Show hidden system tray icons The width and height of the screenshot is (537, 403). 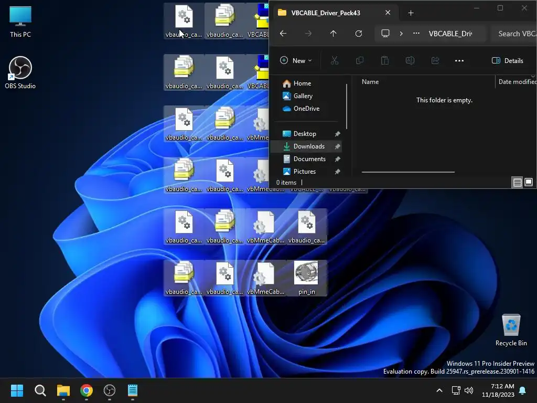tap(439, 390)
